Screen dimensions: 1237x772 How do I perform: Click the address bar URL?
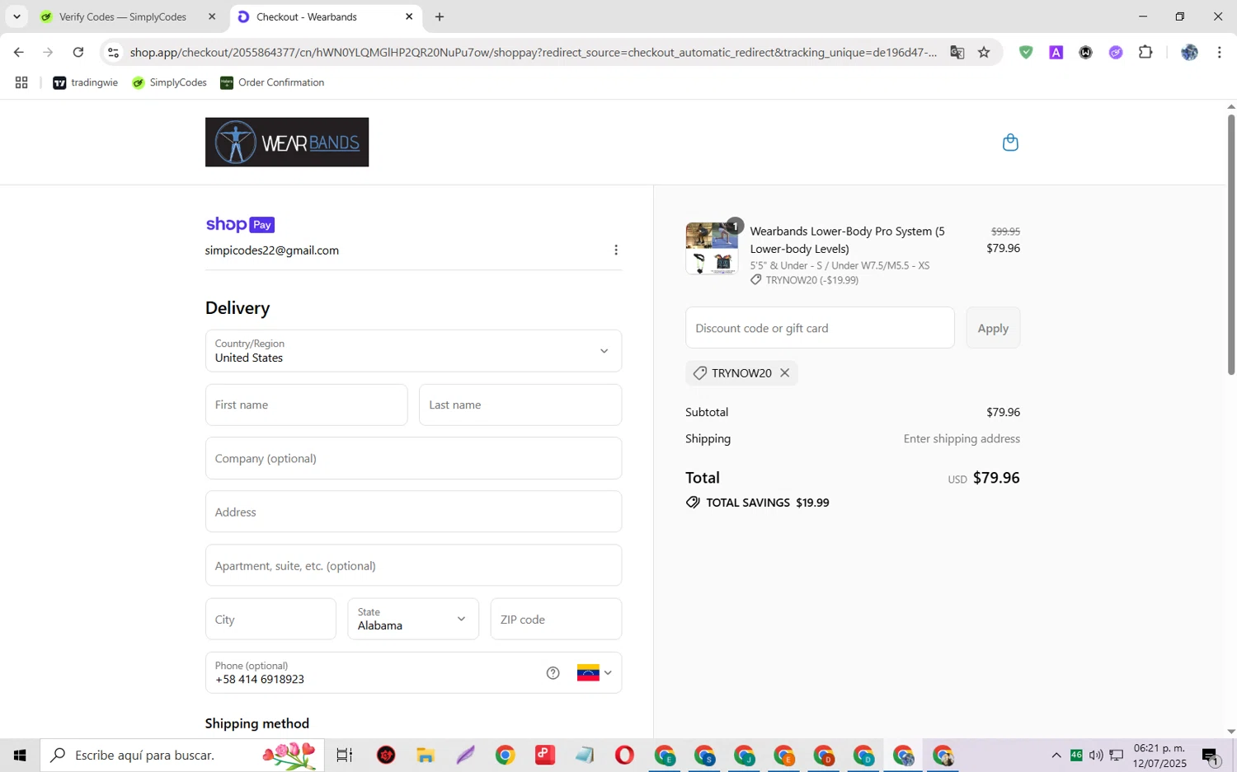[x=533, y=52]
